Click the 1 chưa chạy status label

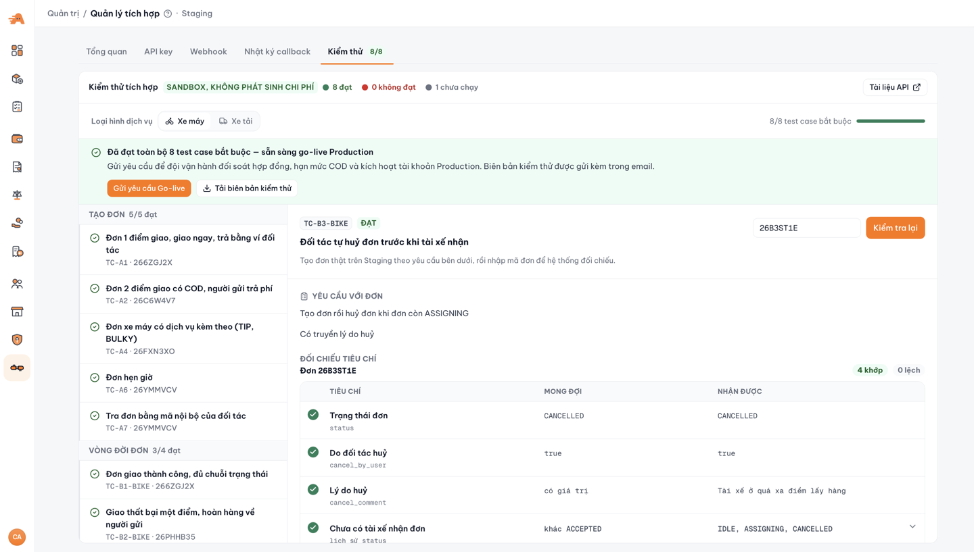pyautogui.click(x=452, y=87)
